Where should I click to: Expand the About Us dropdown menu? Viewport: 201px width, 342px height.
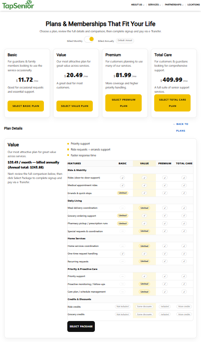[138, 5]
